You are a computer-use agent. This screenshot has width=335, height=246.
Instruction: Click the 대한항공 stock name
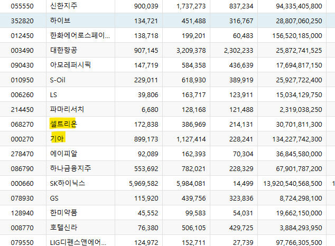tap(63, 50)
